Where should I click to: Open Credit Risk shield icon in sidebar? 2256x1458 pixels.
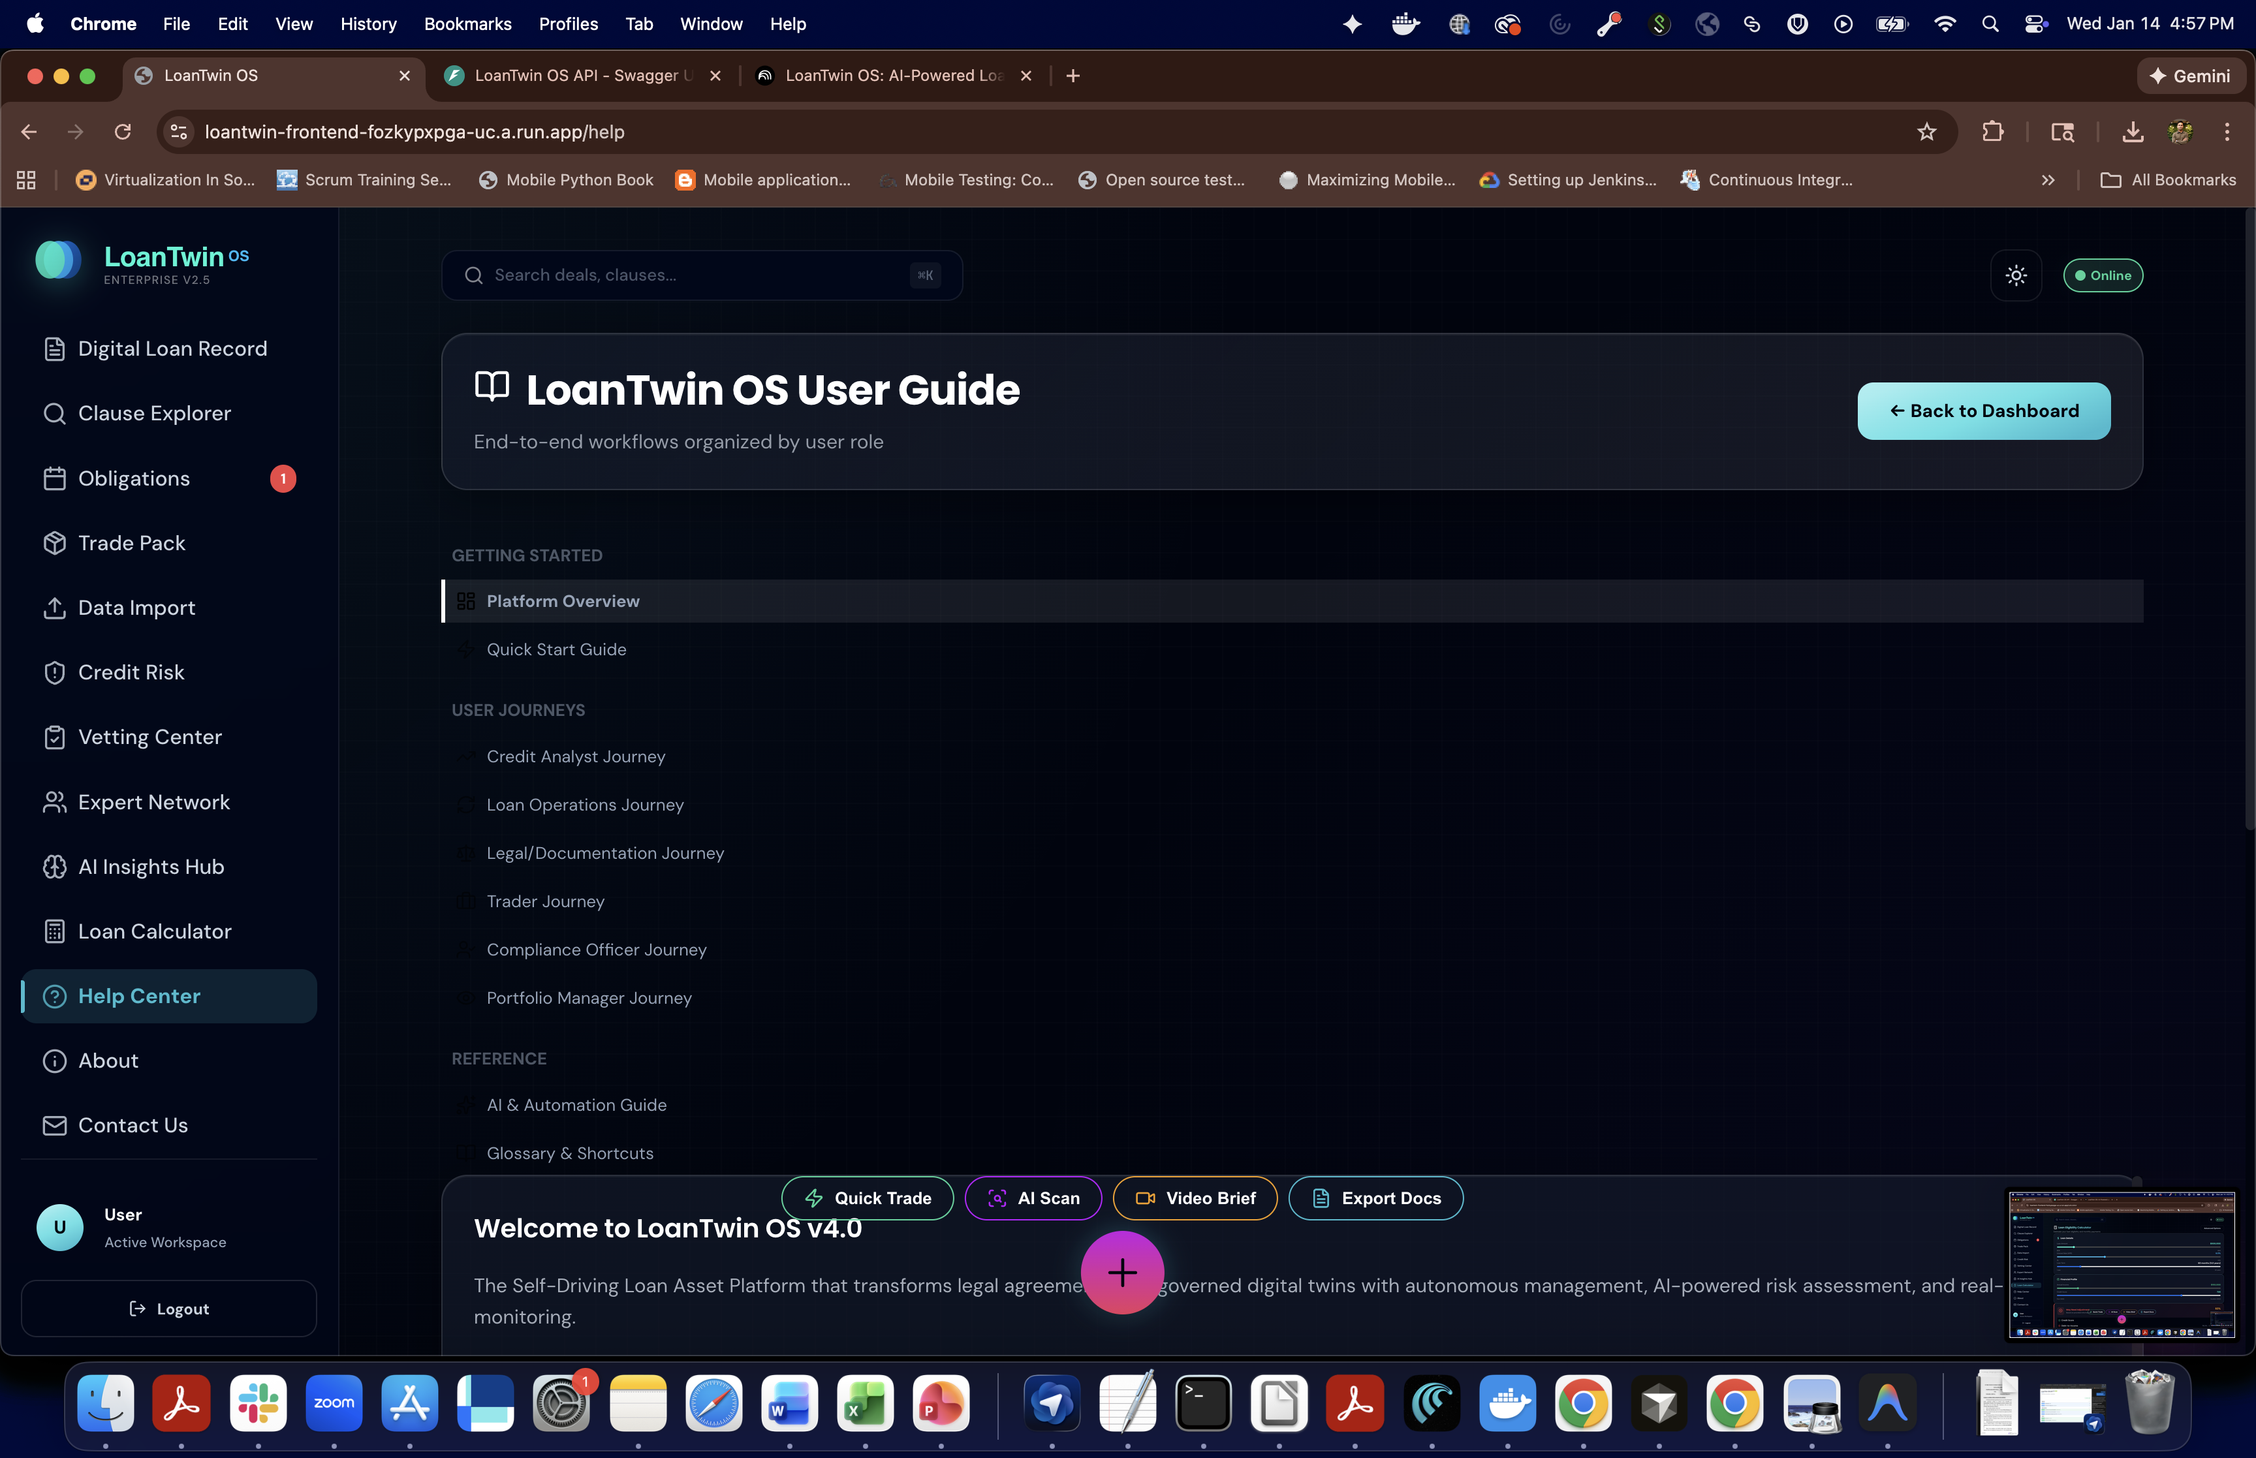54,672
